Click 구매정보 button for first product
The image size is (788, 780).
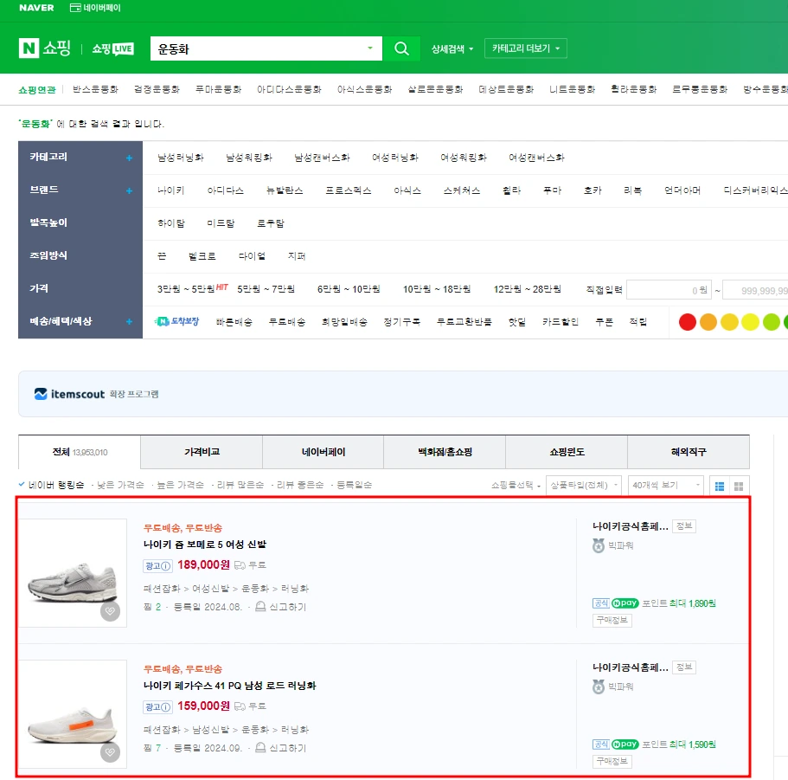[x=612, y=620]
